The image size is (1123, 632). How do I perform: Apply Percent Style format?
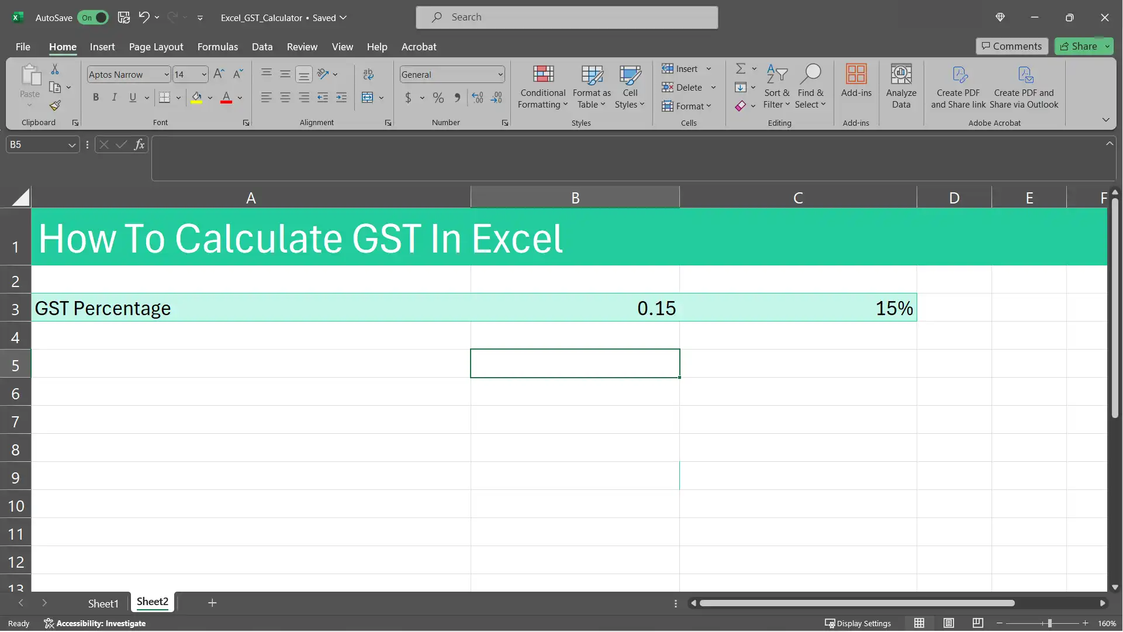[438, 98]
